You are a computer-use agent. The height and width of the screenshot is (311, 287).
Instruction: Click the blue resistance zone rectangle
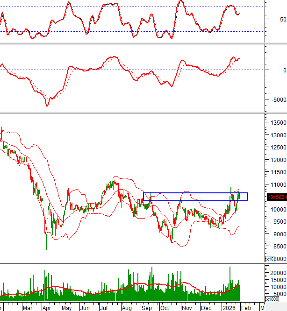click(x=195, y=197)
